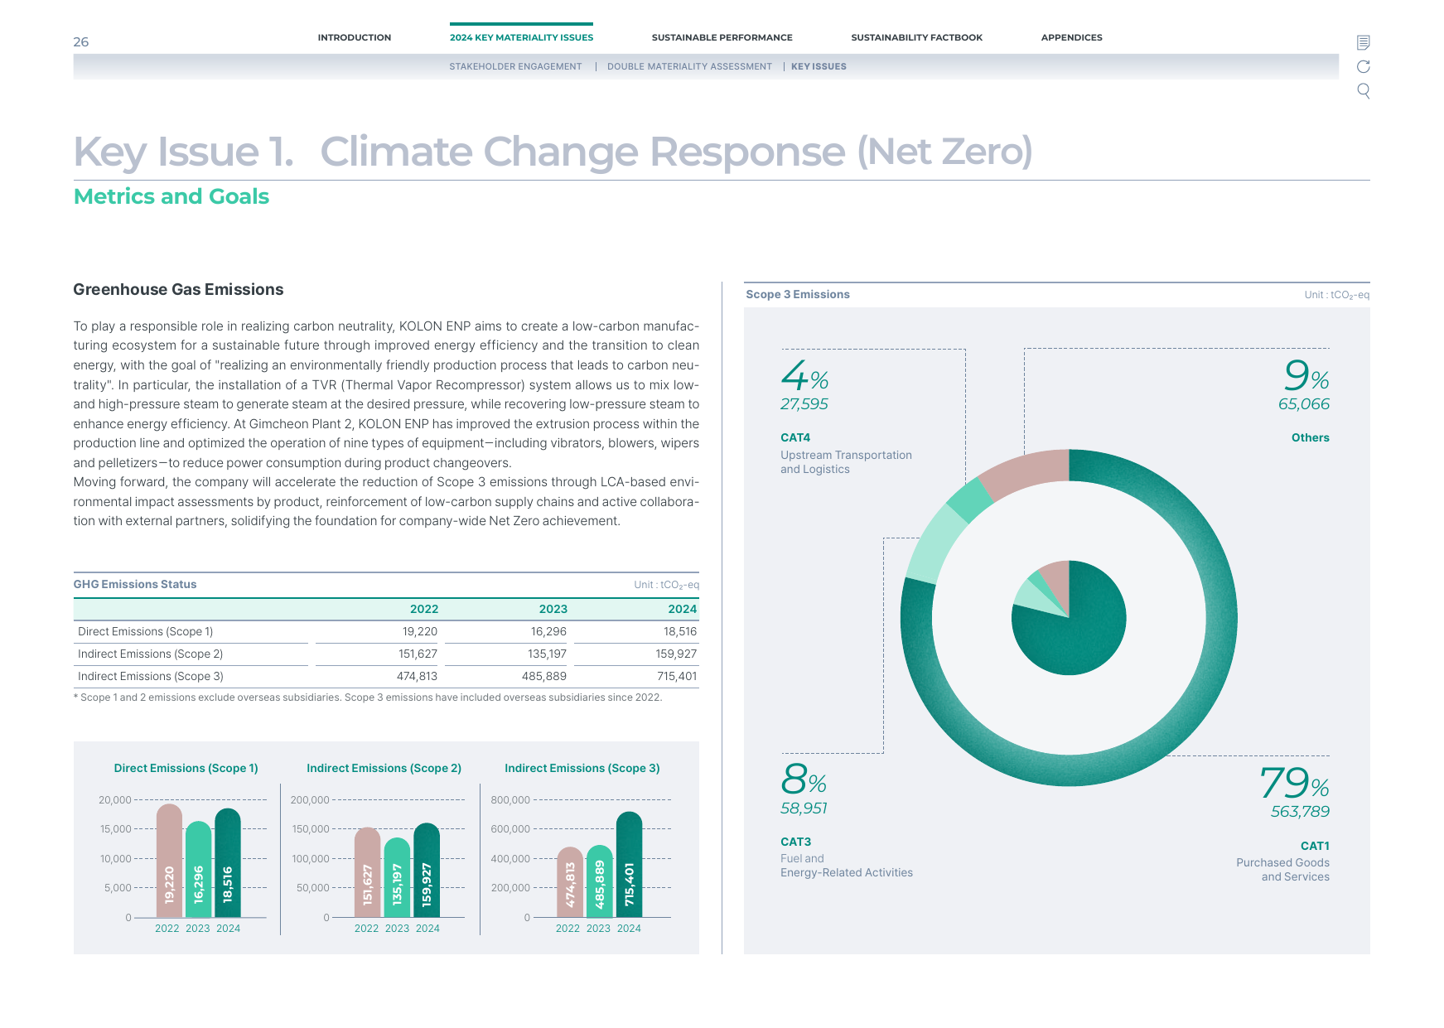Click the 65,066 emissions value
Screen dimensions: 1444x1028
coord(1303,404)
